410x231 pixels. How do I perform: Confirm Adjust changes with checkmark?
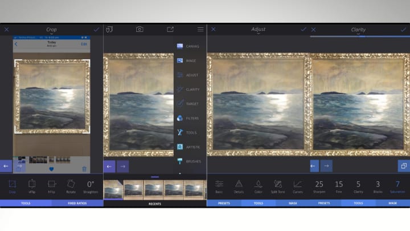304,29
